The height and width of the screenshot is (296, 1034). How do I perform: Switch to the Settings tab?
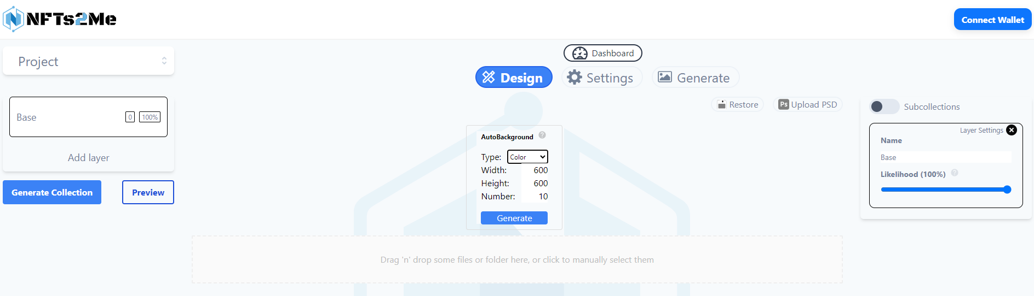(x=602, y=78)
